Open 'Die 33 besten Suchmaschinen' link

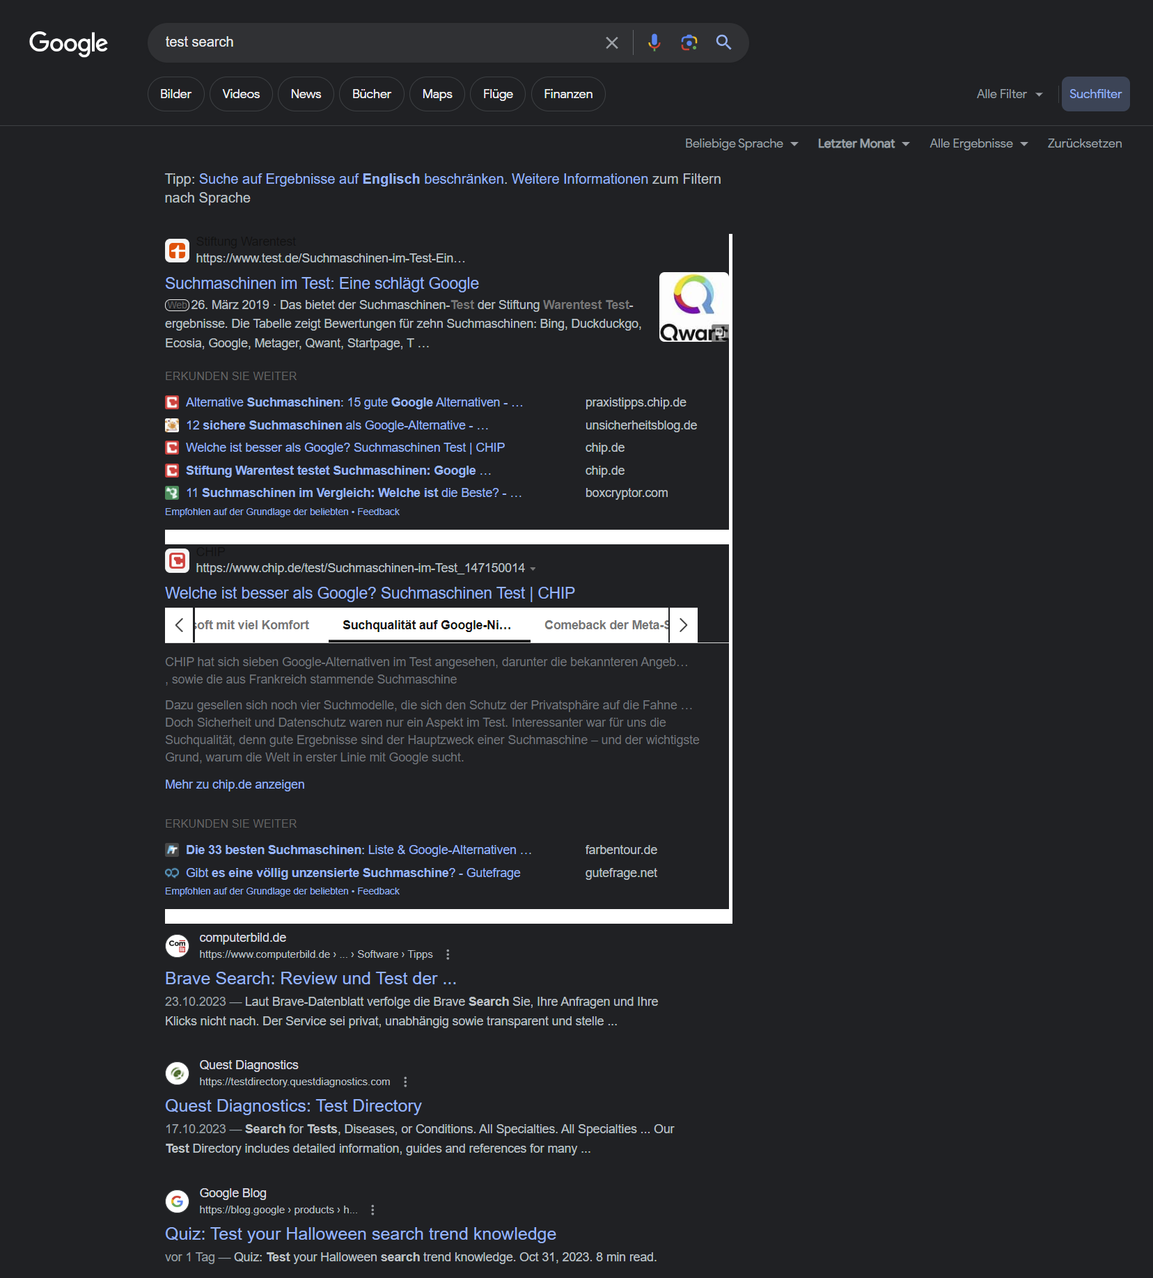(x=359, y=850)
